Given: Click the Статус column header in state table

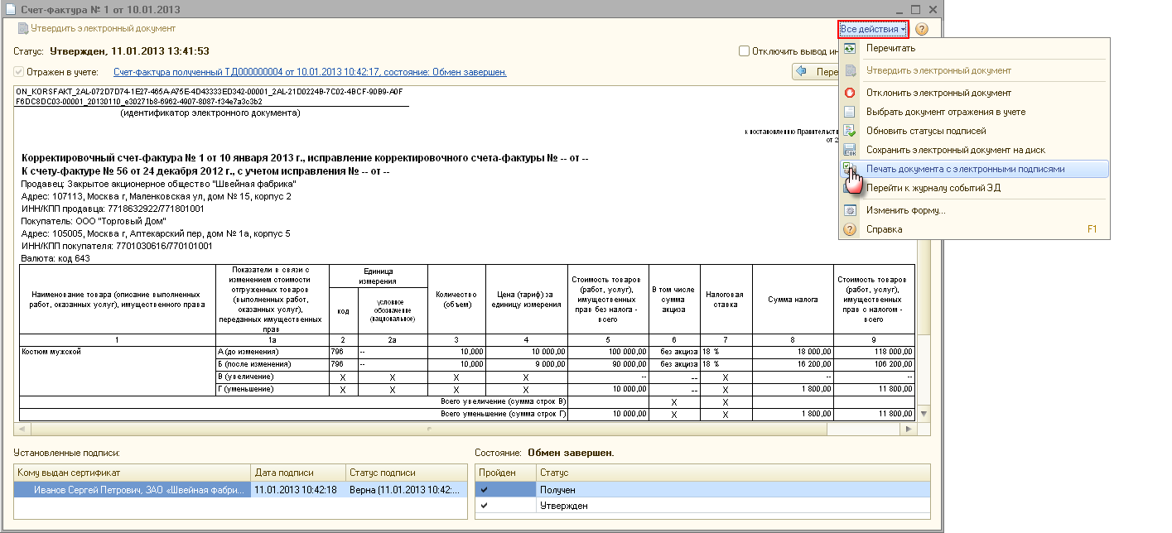Looking at the screenshot, I should 733,473.
